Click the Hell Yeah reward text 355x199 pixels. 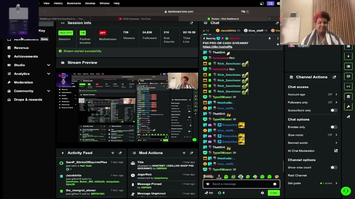click(x=86, y=166)
